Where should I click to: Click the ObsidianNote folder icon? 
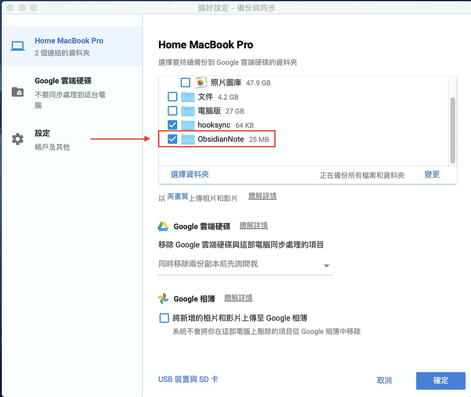click(x=188, y=139)
